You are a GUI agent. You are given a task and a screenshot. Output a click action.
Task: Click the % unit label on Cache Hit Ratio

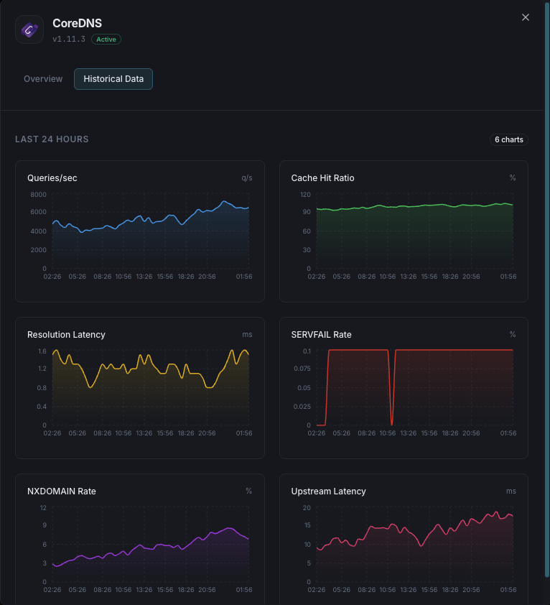pos(512,177)
